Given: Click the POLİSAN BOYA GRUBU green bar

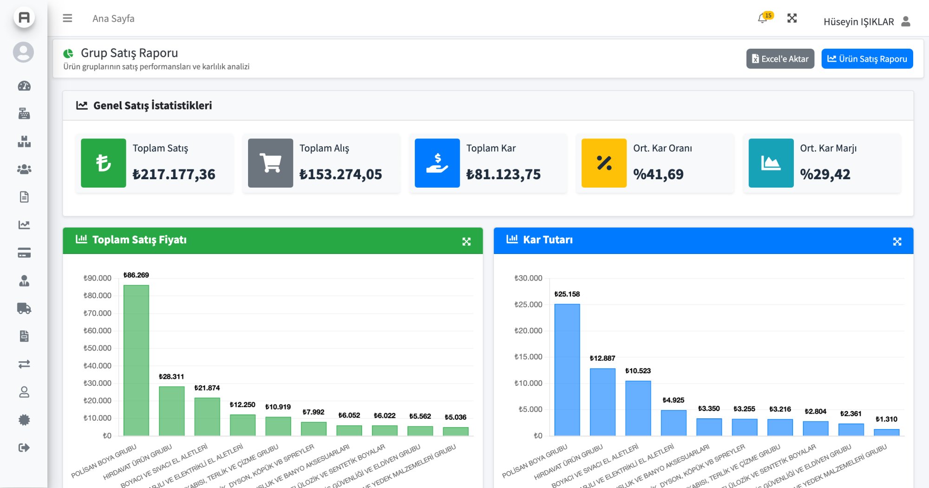Looking at the screenshot, I should pos(136,360).
